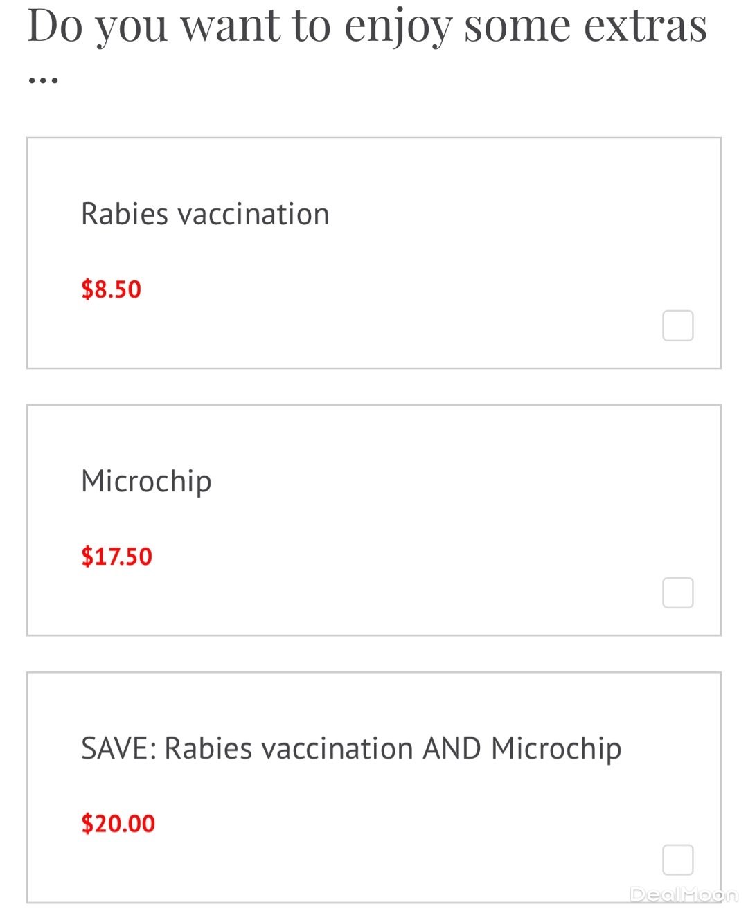This screenshot has width=748, height=911.
Task: Click the $20.00 bundle price
Action: [x=118, y=824]
